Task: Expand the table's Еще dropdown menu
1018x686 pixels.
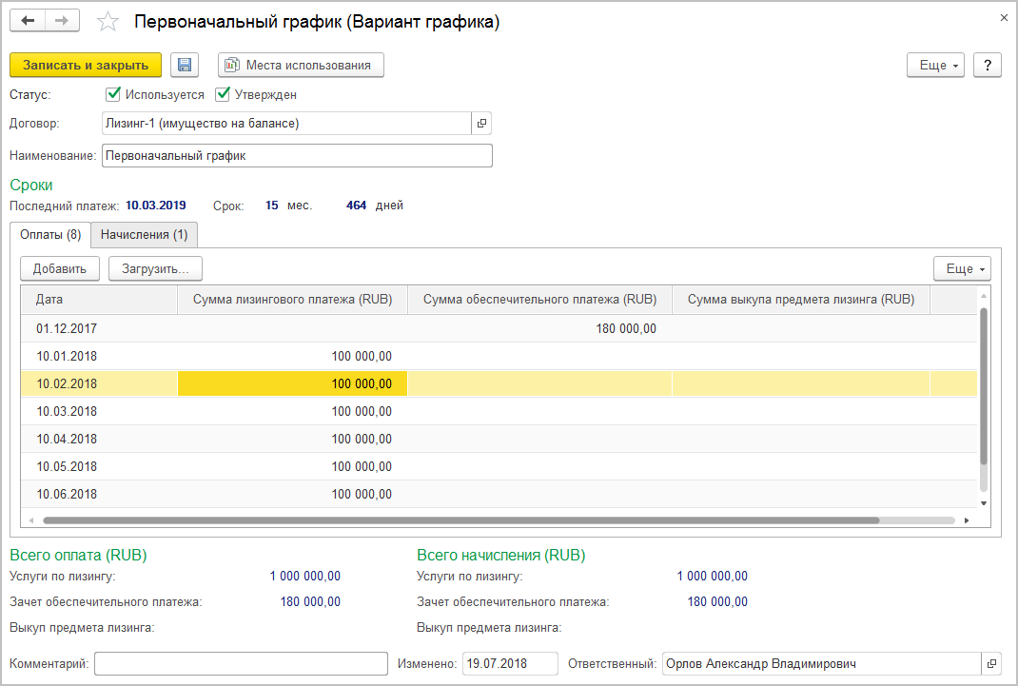Action: (962, 268)
